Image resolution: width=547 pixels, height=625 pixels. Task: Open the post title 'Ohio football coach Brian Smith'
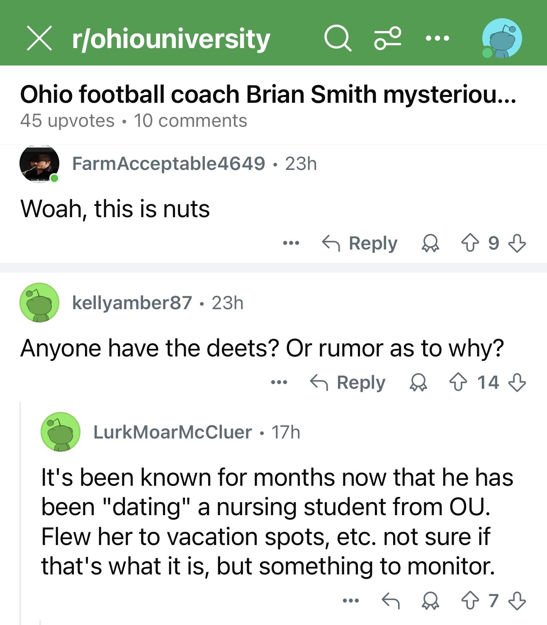click(268, 94)
